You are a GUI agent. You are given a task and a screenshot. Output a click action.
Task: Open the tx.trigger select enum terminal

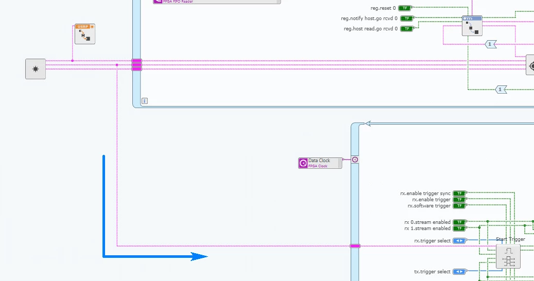pos(459,272)
